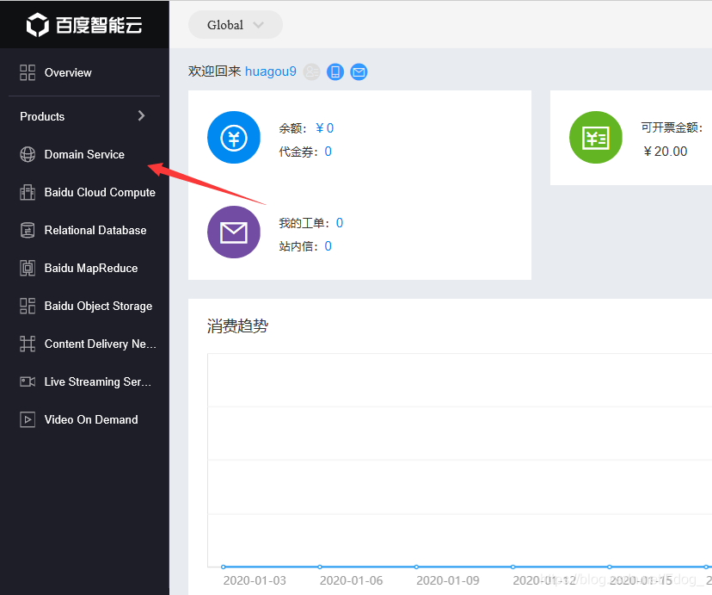
Task: Open the Overview grid icon
Action: click(x=28, y=72)
